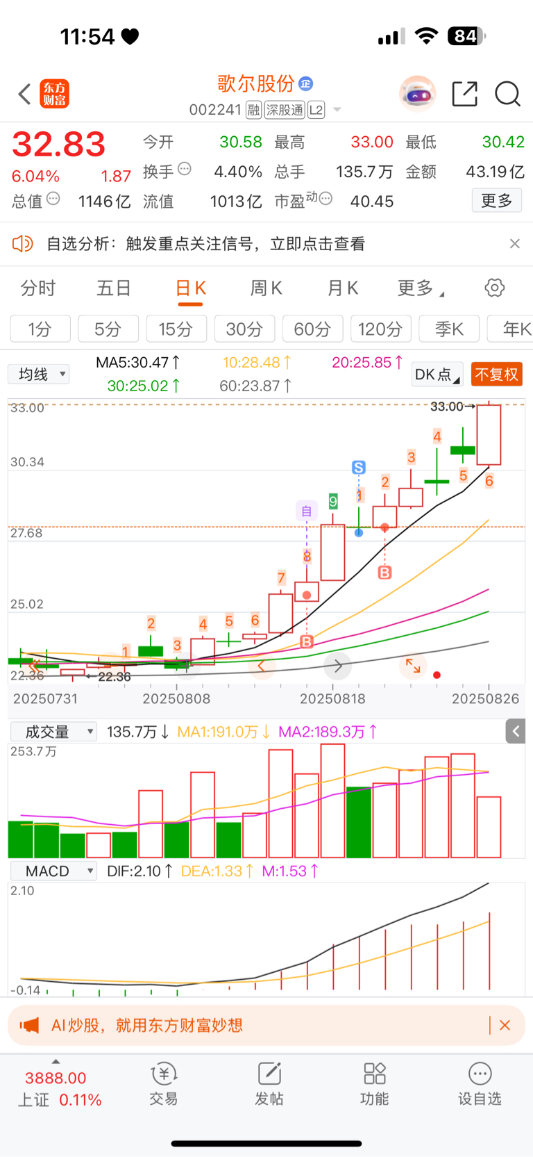
Task: Open the 交易 trade icon
Action: [164, 1085]
